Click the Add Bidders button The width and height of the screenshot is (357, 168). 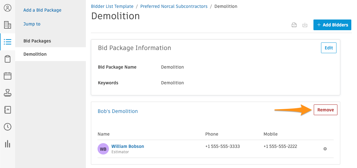pyautogui.click(x=332, y=25)
